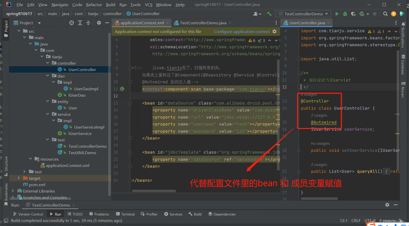Select UserController.java editor tab
Image resolution: width=409 pixels, height=226 pixels.
[307, 23]
